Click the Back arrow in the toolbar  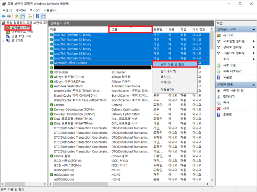(3, 16)
